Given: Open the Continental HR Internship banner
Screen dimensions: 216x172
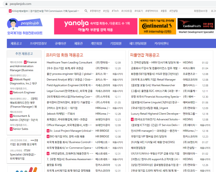Looking at the screenshot, I should click(x=157, y=26).
